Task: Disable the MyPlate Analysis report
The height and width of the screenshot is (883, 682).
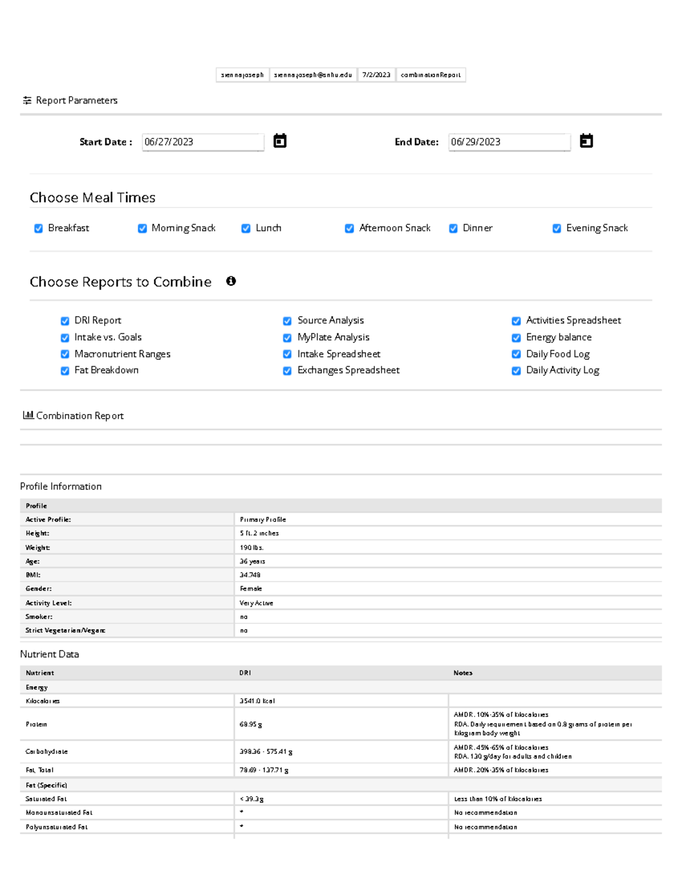Action: pos(288,337)
